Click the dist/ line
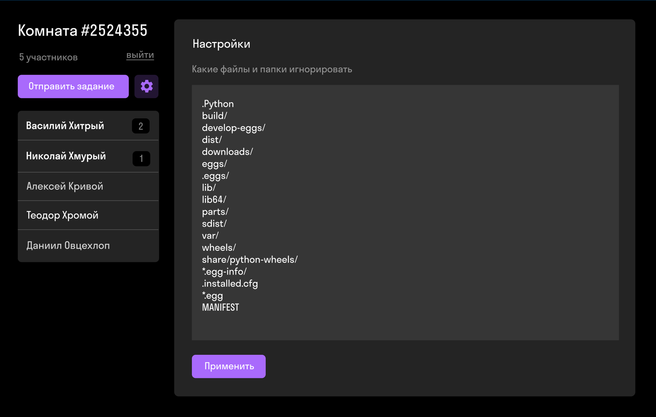Image resolution: width=656 pixels, height=417 pixels. point(212,140)
